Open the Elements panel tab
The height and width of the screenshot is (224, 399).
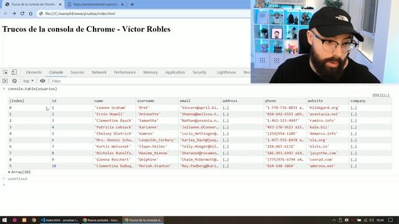34,72
